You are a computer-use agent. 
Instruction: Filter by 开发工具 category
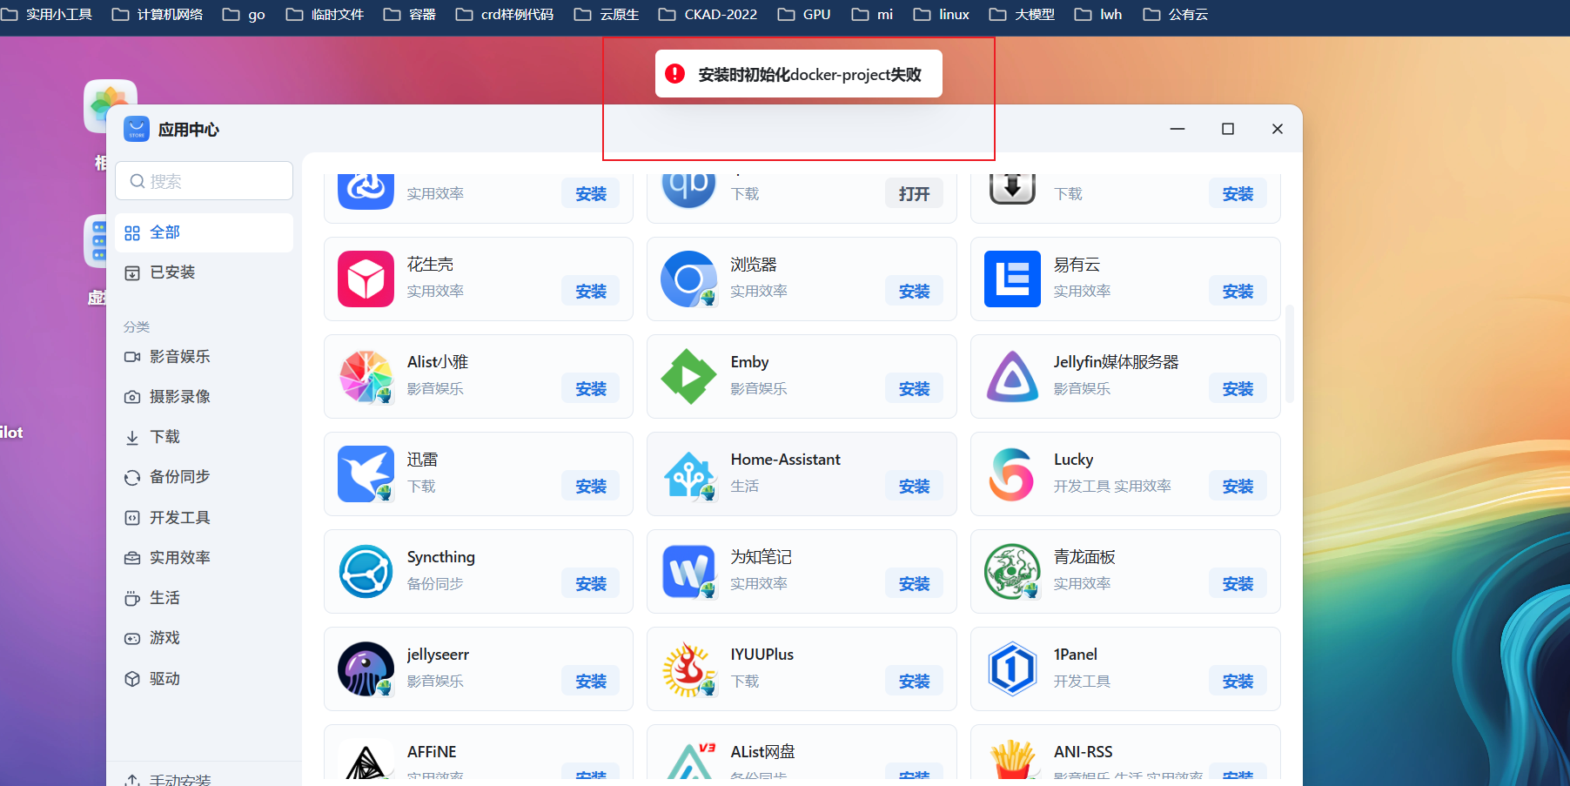[x=204, y=518]
